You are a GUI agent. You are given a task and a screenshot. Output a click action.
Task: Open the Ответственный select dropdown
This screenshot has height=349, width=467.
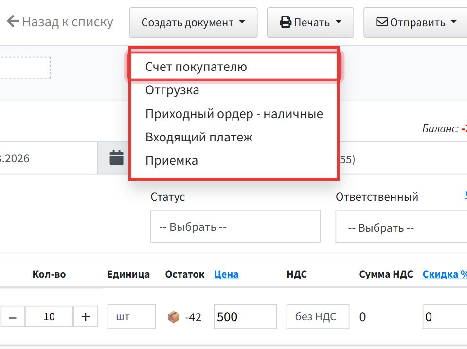pyautogui.click(x=401, y=227)
